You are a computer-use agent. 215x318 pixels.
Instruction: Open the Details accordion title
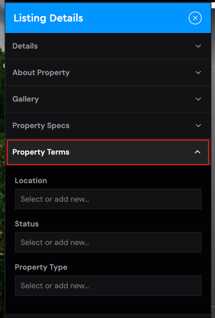tap(25, 46)
